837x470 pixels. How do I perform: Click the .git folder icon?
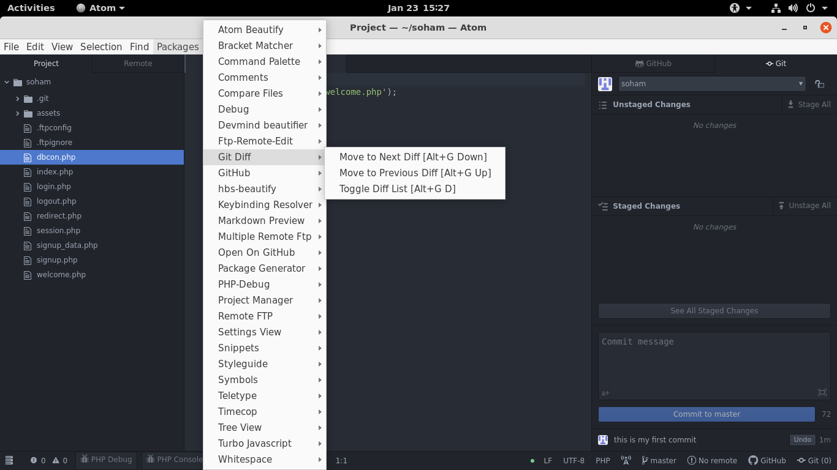click(x=28, y=99)
